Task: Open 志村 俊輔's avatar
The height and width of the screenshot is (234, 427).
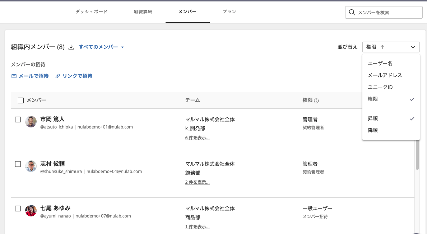Action: pyautogui.click(x=31, y=166)
